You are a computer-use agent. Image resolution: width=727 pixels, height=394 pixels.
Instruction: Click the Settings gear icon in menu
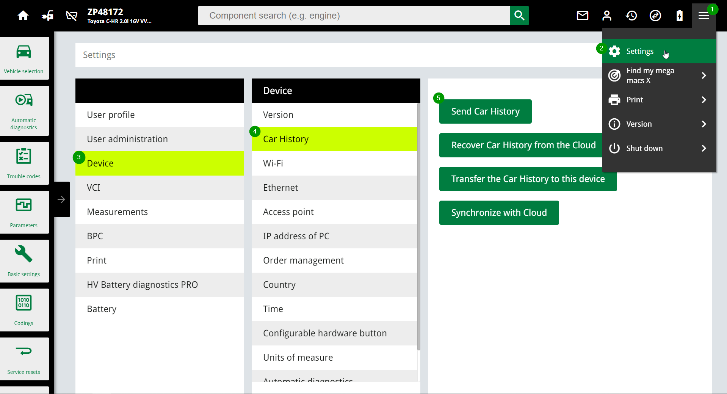[614, 51]
